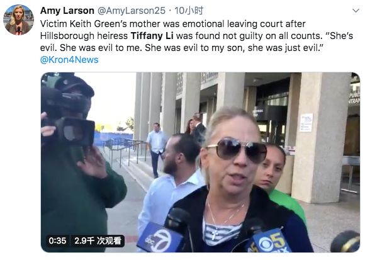Click the 0:35 video duration badge

(x=57, y=240)
